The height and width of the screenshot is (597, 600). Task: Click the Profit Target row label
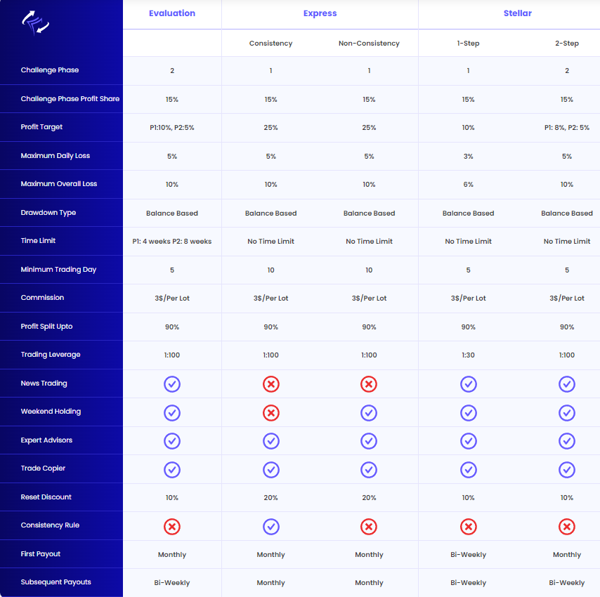[41, 127]
